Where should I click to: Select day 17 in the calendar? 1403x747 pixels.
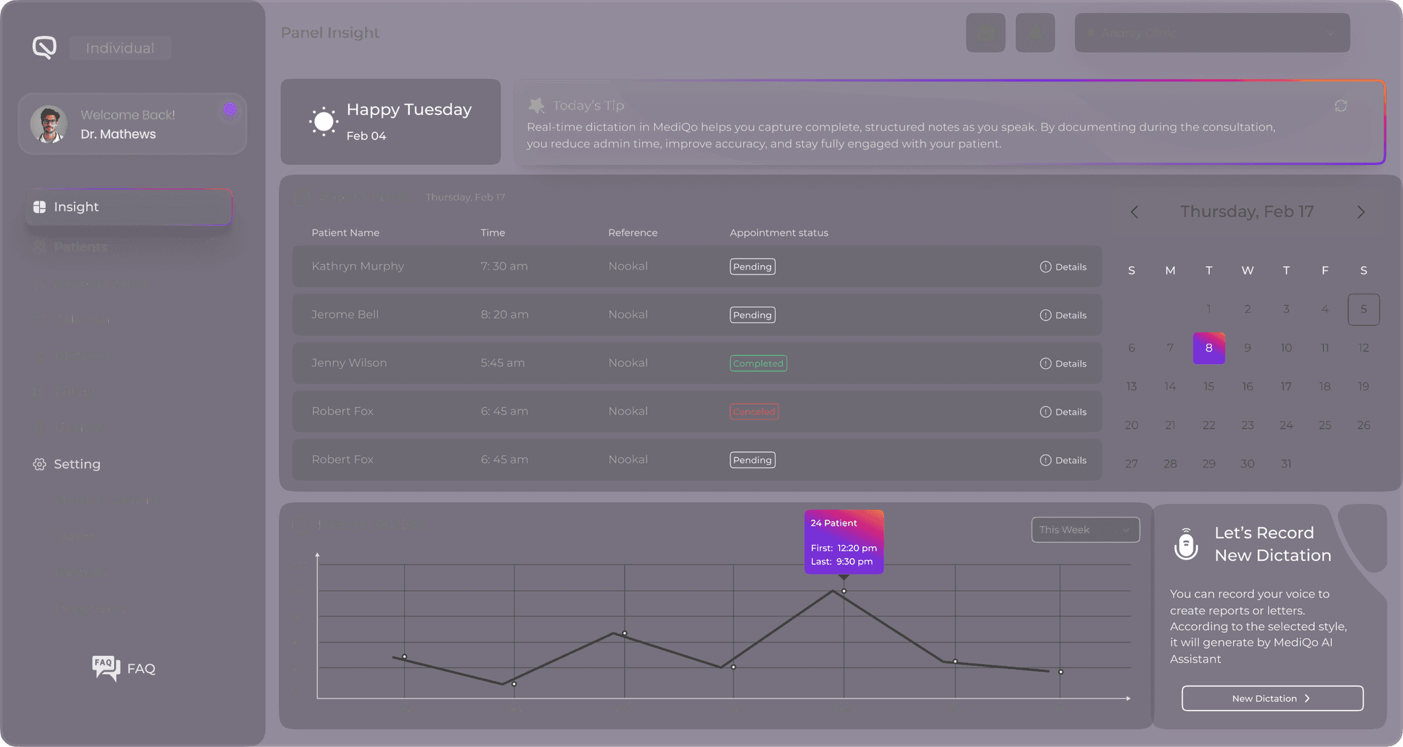tap(1286, 387)
